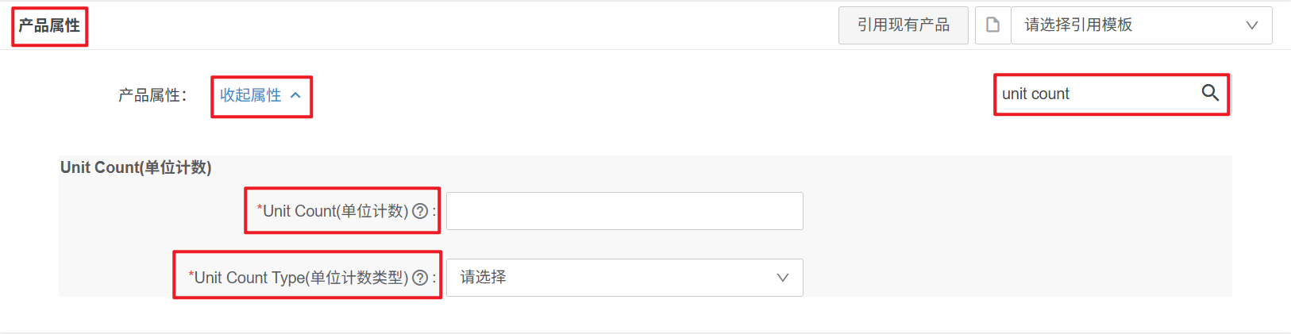Click the 产品属性: row label
This screenshot has width=1291, height=334.
(x=152, y=96)
